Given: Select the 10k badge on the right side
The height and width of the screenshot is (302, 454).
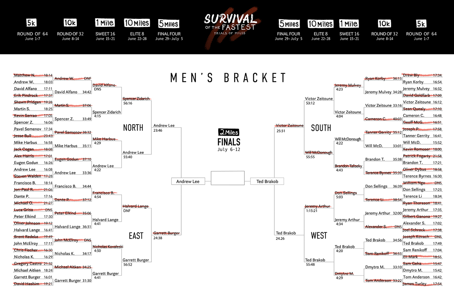Looking at the screenshot, I should pos(384,24).
